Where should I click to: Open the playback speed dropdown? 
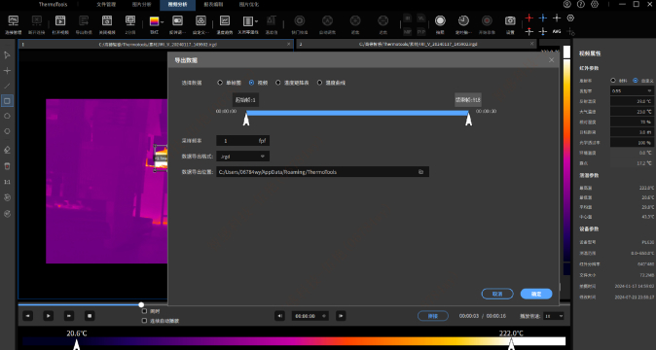(554, 316)
